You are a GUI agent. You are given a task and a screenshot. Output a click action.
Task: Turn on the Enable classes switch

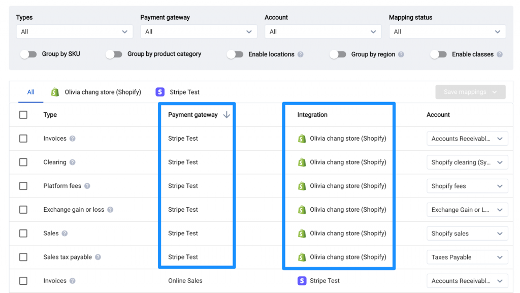pyautogui.click(x=439, y=54)
